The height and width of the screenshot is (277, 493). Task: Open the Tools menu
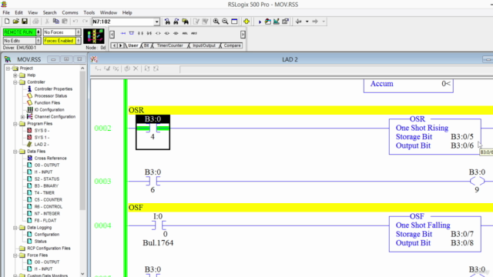[89, 12]
